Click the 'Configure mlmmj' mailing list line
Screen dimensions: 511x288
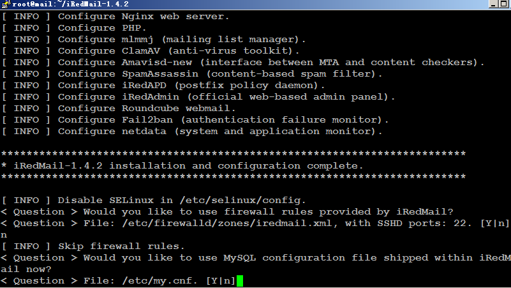click(x=154, y=40)
